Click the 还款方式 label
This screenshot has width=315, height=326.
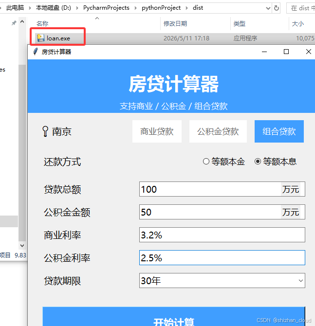point(62,162)
